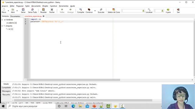Select the caracteres_especiais.py editor tab

coord(33,16)
